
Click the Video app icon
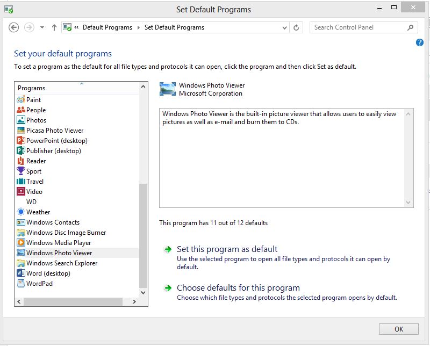point(21,191)
